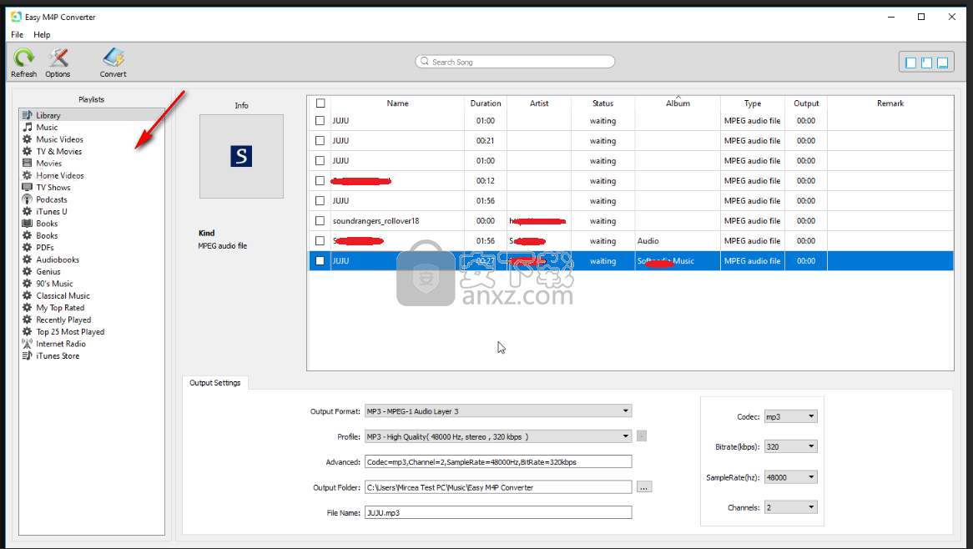Select the Home Videos playlist

point(59,175)
